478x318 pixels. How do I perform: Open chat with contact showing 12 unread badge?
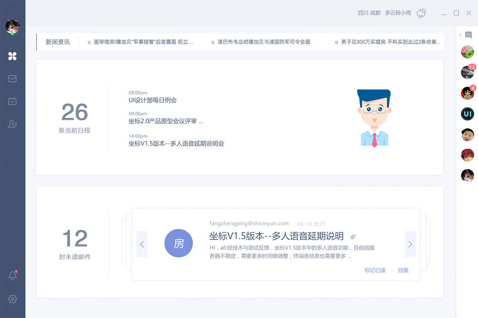coord(467,72)
